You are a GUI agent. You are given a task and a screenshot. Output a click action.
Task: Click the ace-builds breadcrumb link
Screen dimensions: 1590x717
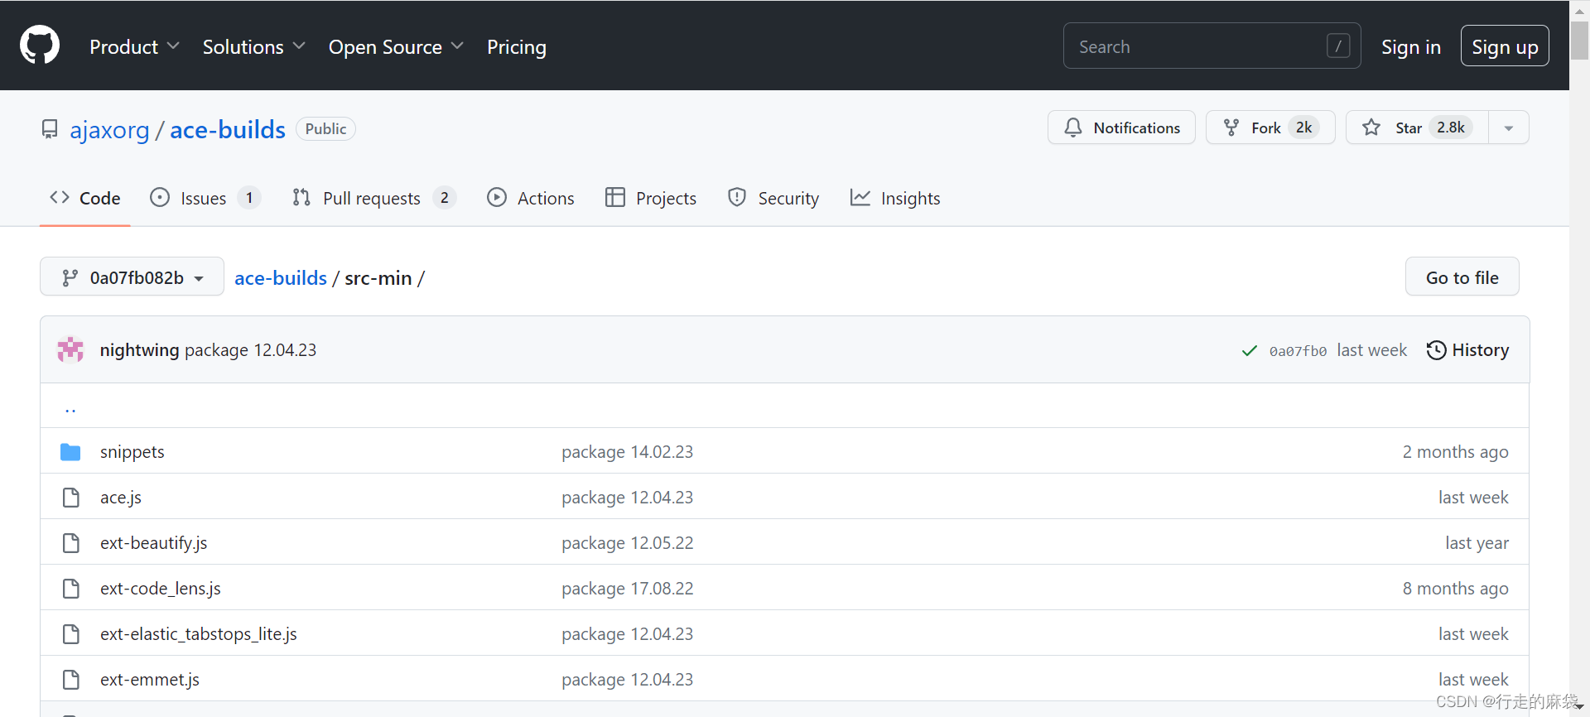(x=281, y=278)
